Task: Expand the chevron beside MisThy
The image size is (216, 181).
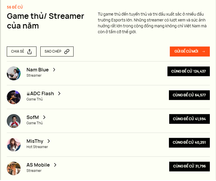Action: (x=49, y=141)
